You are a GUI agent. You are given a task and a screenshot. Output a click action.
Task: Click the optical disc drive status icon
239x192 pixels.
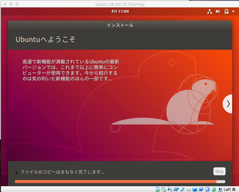[164, 189]
